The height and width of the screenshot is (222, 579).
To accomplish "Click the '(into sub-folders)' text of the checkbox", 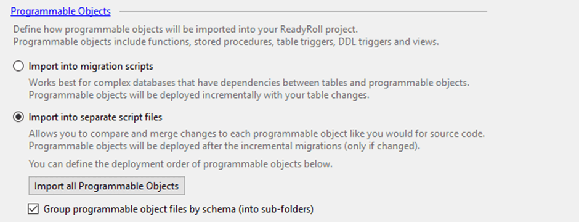I will tap(276, 209).
